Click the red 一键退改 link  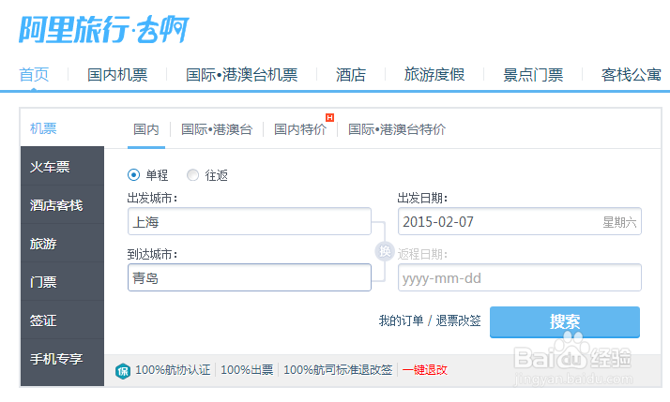[425, 370]
